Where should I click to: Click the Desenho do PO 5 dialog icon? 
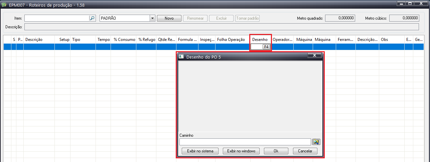coord(181,57)
